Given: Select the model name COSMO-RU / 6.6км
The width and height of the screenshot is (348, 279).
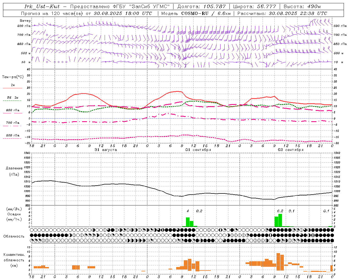Looking at the screenshot, I should pyautogui.click(x=206, y=13).
